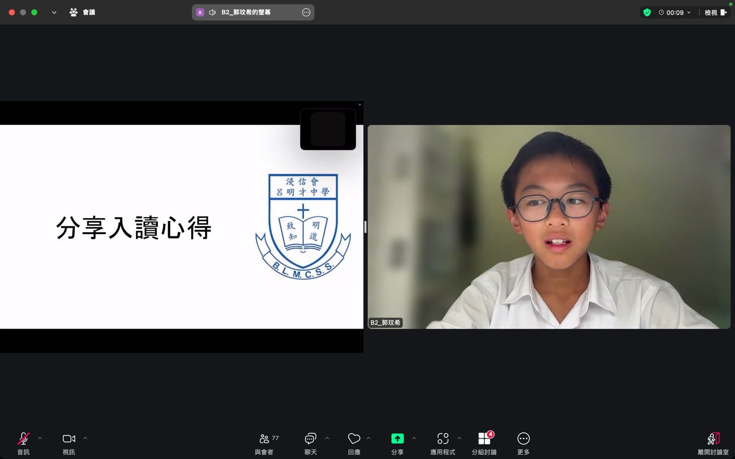The height and width of the screenshot is (459, 735).
Task: Open the encryption shield info icon
Action: coord(647,12)
